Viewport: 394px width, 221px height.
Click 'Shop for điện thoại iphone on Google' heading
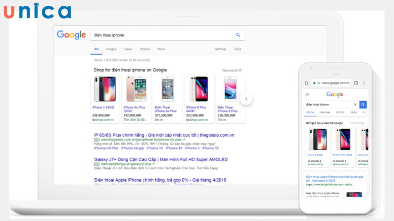(x=130, y=70)
